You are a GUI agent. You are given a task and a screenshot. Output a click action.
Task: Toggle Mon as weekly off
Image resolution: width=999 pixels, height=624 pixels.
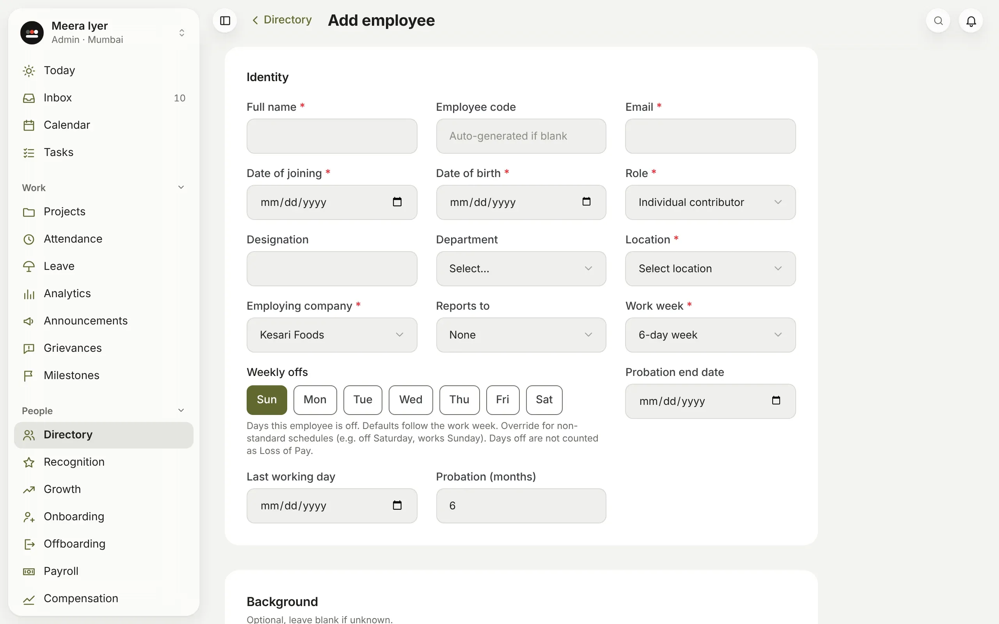[315, 400]
